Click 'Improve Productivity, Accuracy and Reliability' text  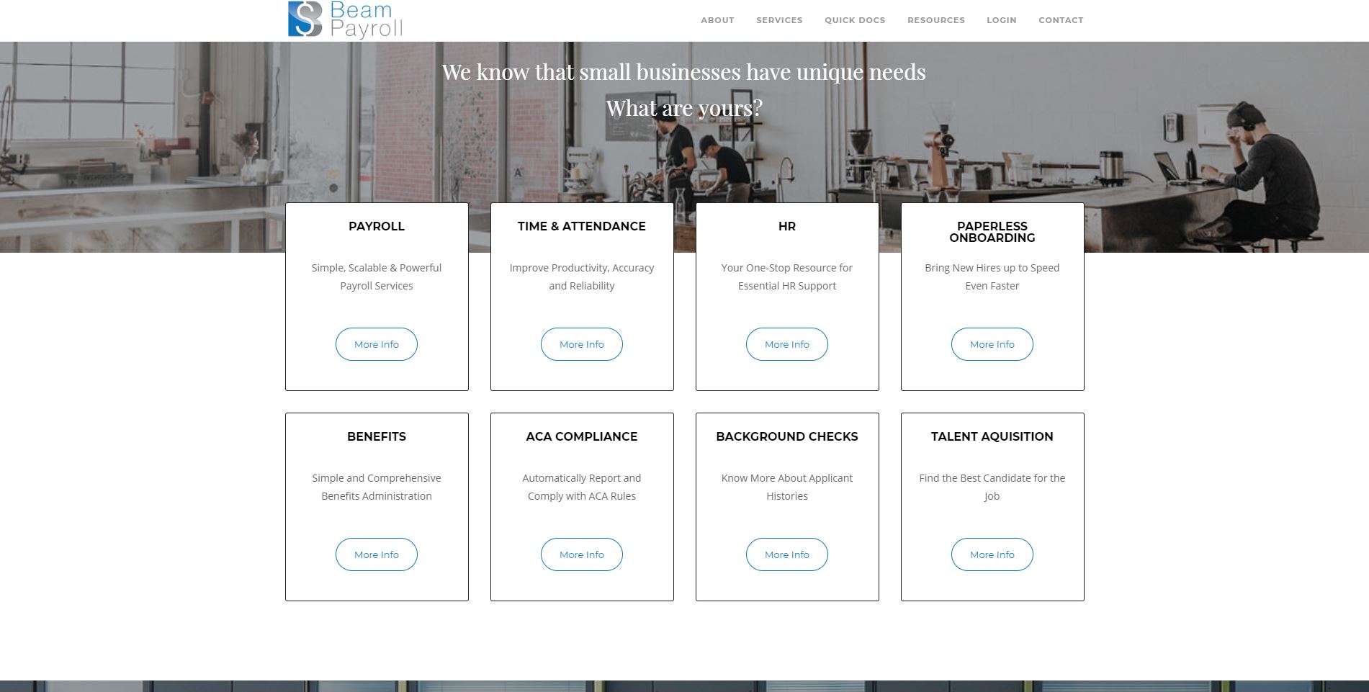coord(582,277)
